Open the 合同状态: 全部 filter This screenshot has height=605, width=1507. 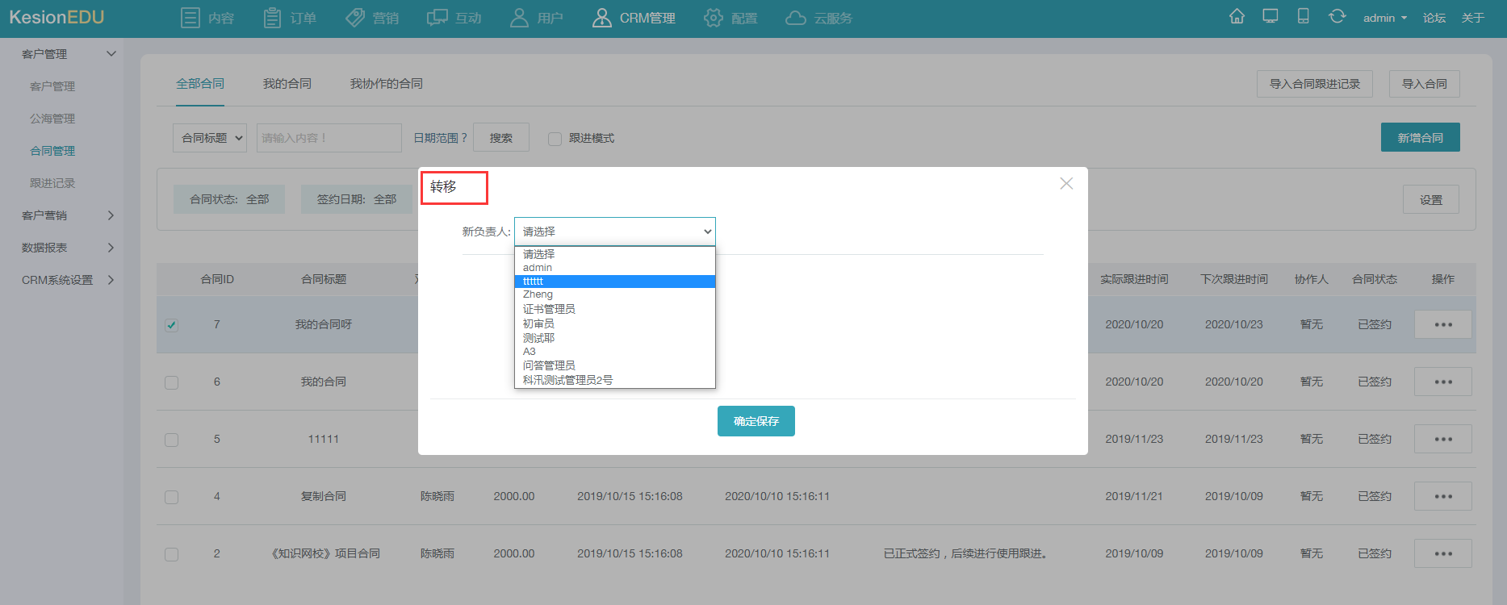click(x=229, y=199)
